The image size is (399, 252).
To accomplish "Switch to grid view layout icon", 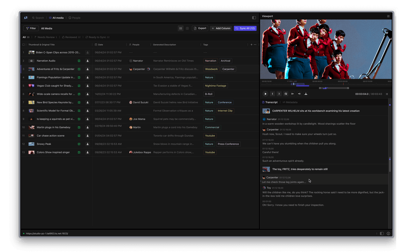I will coord(187,28).
